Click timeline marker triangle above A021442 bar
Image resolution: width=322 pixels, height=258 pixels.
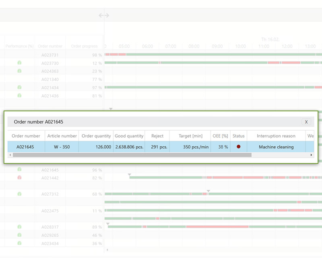coord(130,175)
